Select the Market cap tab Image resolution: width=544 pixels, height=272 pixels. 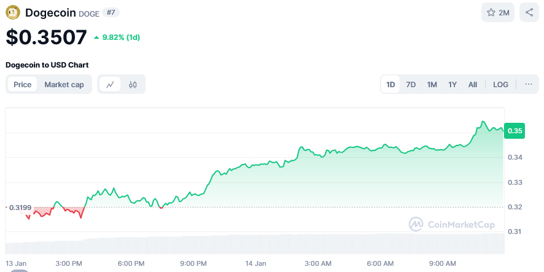coord(64,85)
